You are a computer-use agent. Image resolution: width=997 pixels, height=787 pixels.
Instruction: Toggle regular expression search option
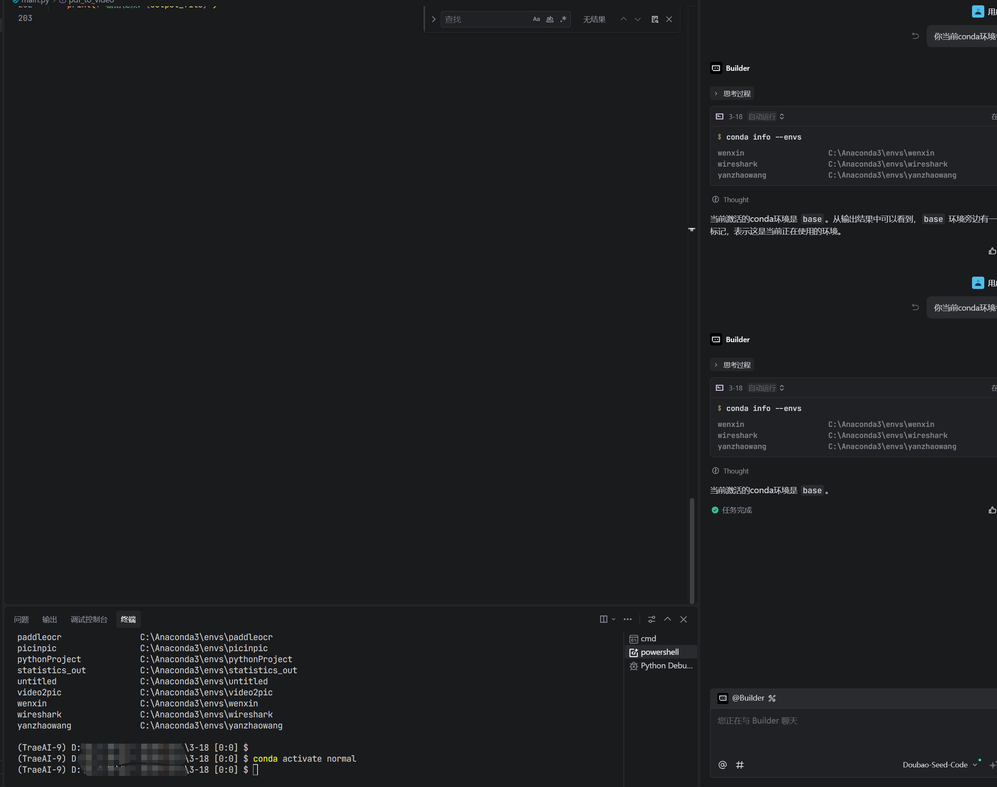coord(563,19)
